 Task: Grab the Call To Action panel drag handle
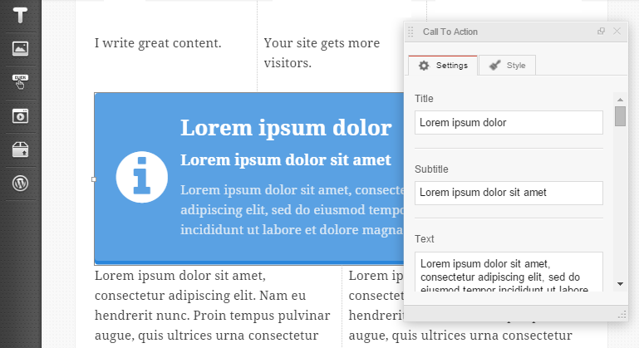pyautogui.click(x=410, y=32)
